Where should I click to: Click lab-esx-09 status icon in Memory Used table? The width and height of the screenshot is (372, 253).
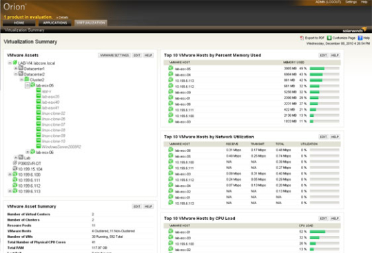click(x=171, y=91)
